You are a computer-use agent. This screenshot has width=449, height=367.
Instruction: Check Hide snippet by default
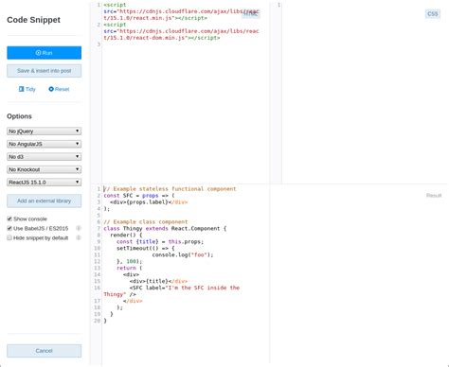point(9,237)
